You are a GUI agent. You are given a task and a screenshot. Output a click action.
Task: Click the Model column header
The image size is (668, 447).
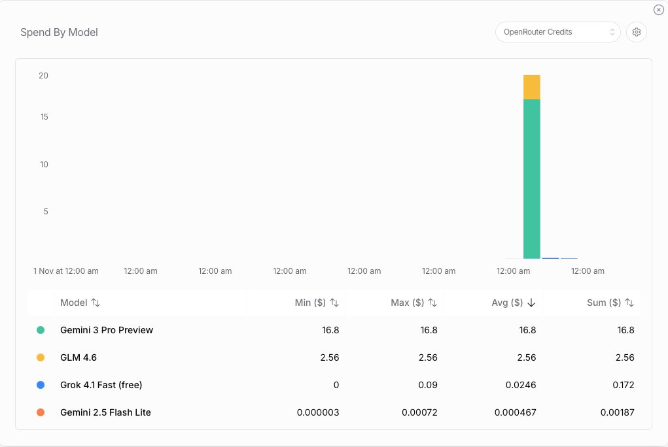point(74,303)
